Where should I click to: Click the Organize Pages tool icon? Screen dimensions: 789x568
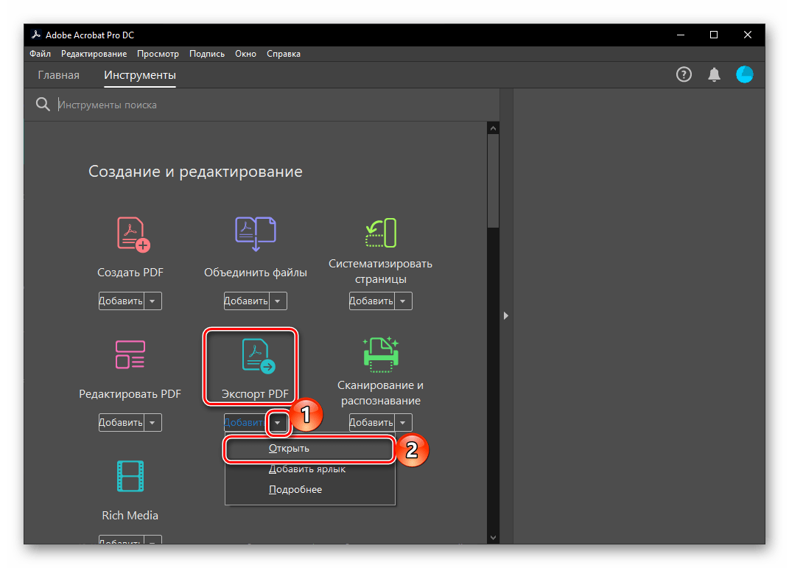[381, 233]
